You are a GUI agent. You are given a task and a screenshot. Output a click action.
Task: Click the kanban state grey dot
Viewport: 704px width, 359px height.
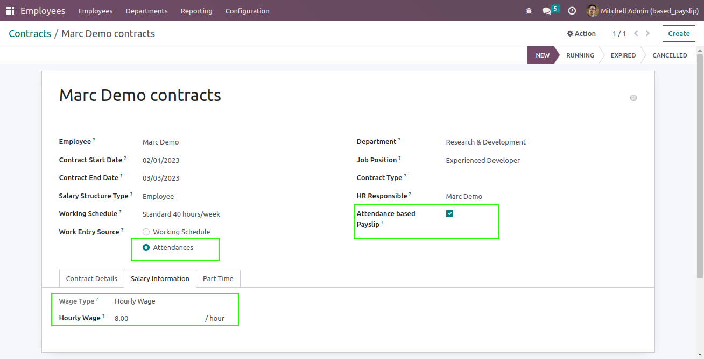point(633,98)
